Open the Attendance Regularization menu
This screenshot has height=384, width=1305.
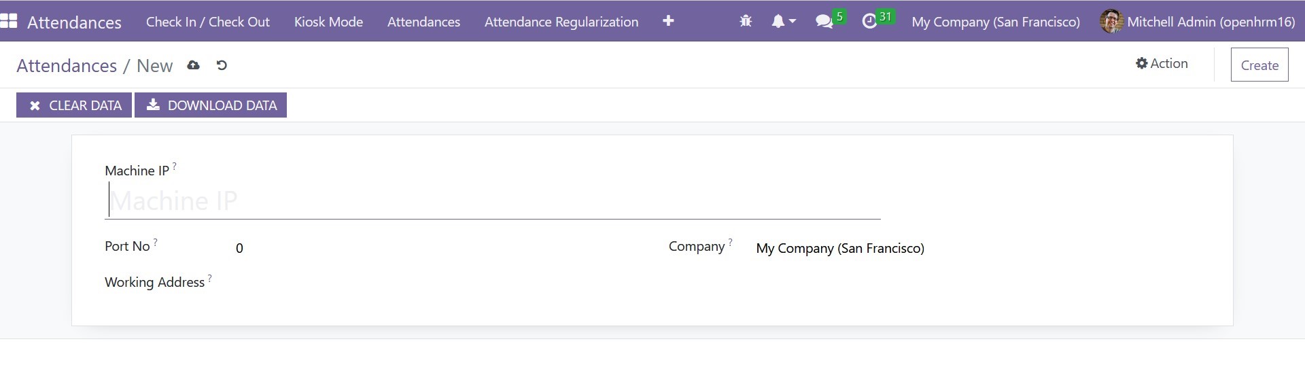[561, 22]
